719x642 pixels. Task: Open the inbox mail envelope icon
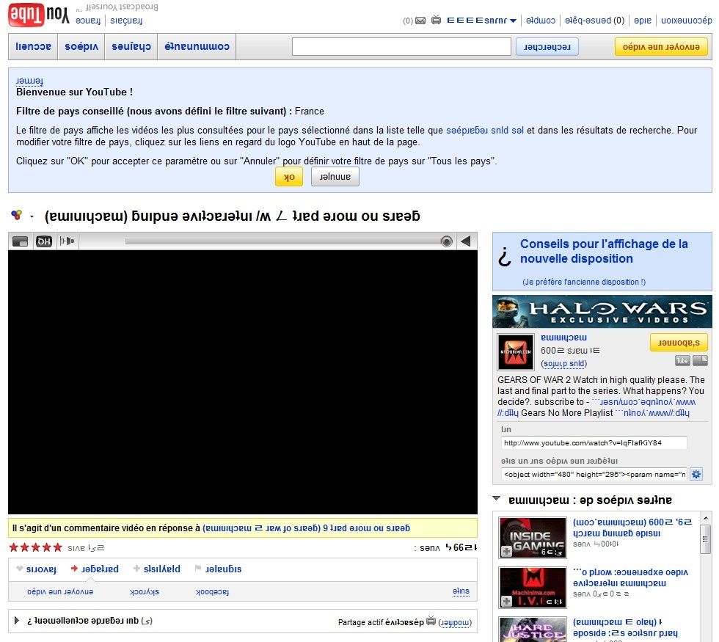pyautogui.click(x=420, y=21)
